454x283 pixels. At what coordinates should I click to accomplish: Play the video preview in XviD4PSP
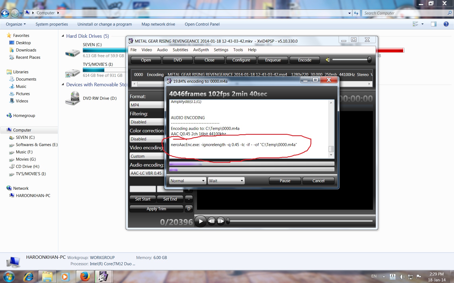(201, 221)
